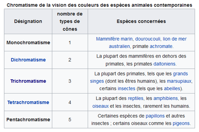199x132 pixels.
Task: Open the Tetrachromatisme link
Action: (28, 102)
